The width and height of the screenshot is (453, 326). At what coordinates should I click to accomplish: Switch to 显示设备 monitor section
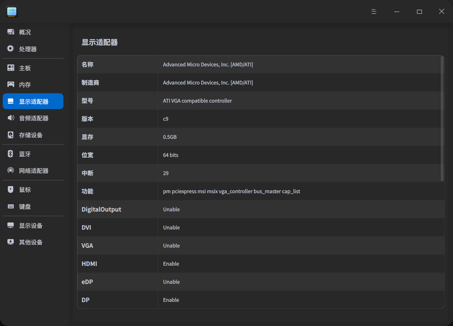point(31,225)
